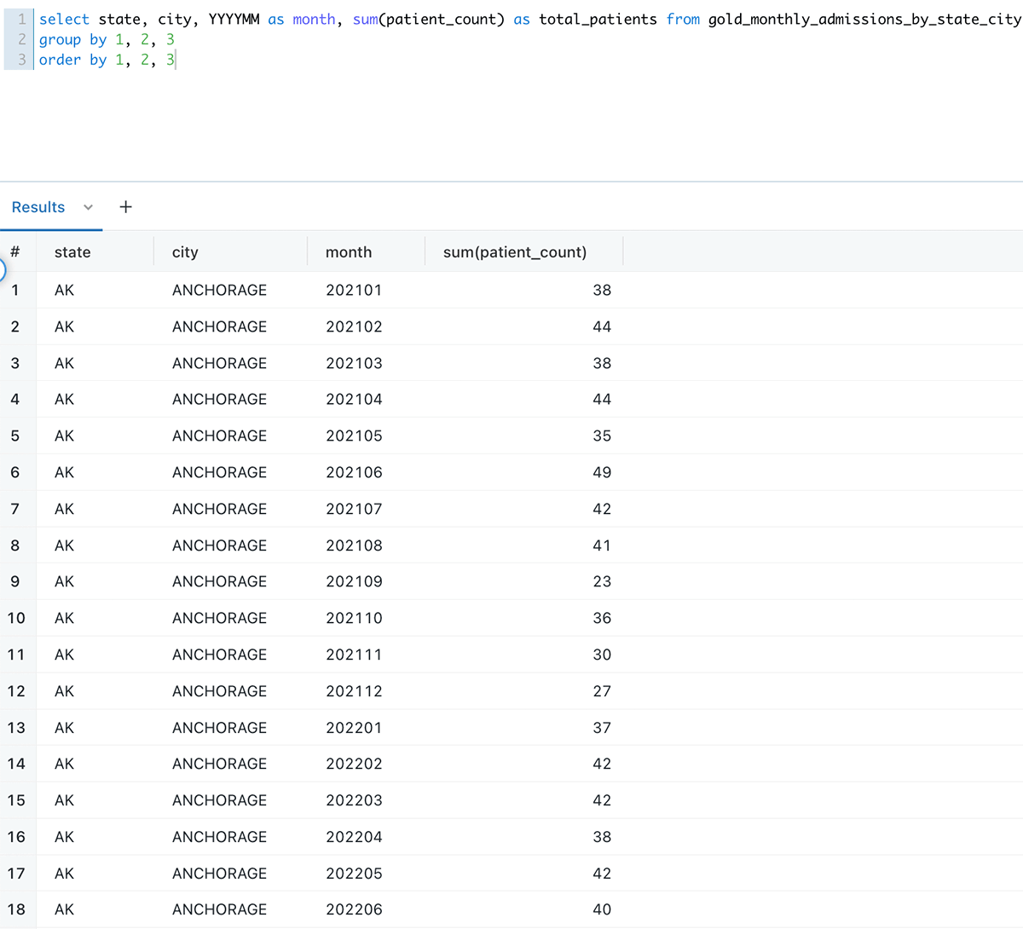Click line number 2 in the editor gutter
1023x929 pixels.
point(22,39)
